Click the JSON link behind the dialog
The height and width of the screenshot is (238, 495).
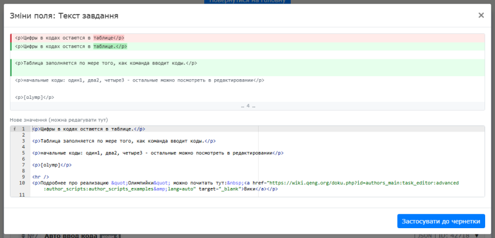pyautogui.click(x=424, y=236)
